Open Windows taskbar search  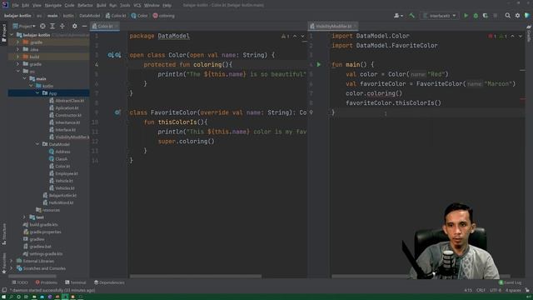pyautogui.click(x=11, y=297)
